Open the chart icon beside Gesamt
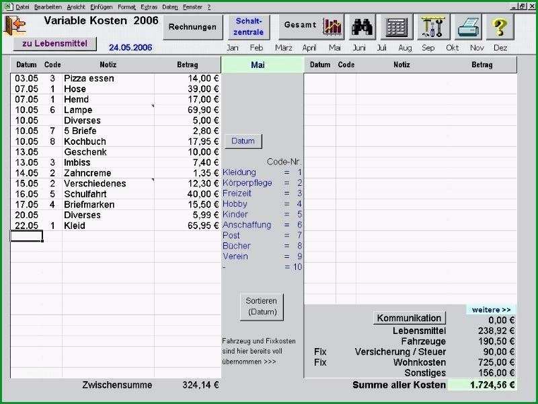 click(x=332, y=27)
